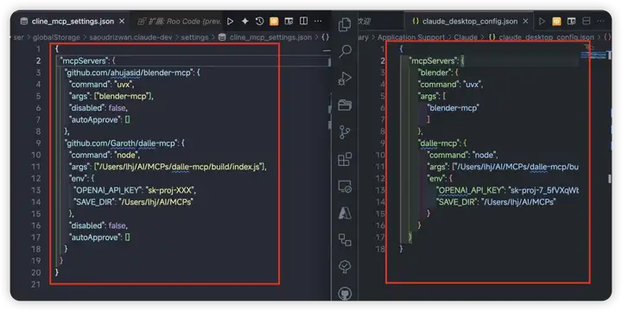622x311 pixels.
Task: Click Application Support breadcrumb segment
Action: (411, 37)
